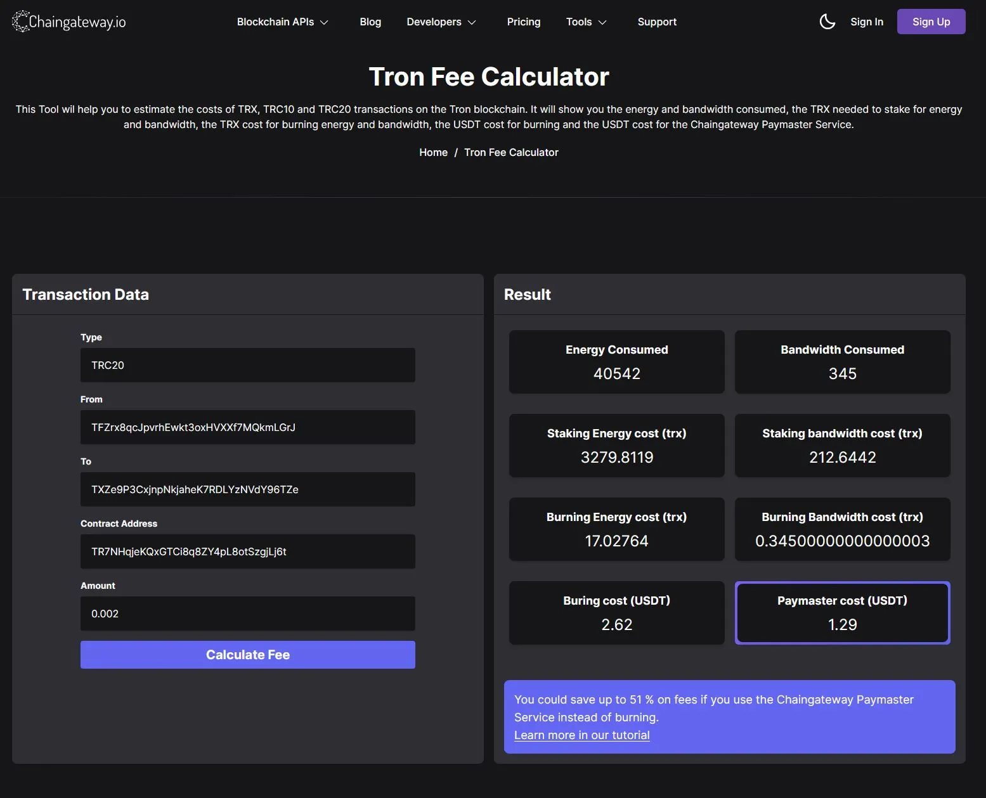The image size is (986, 798).
Task: Open Learn more in our tutorial link
Action: pyautogui.click(x=582, y=735)
